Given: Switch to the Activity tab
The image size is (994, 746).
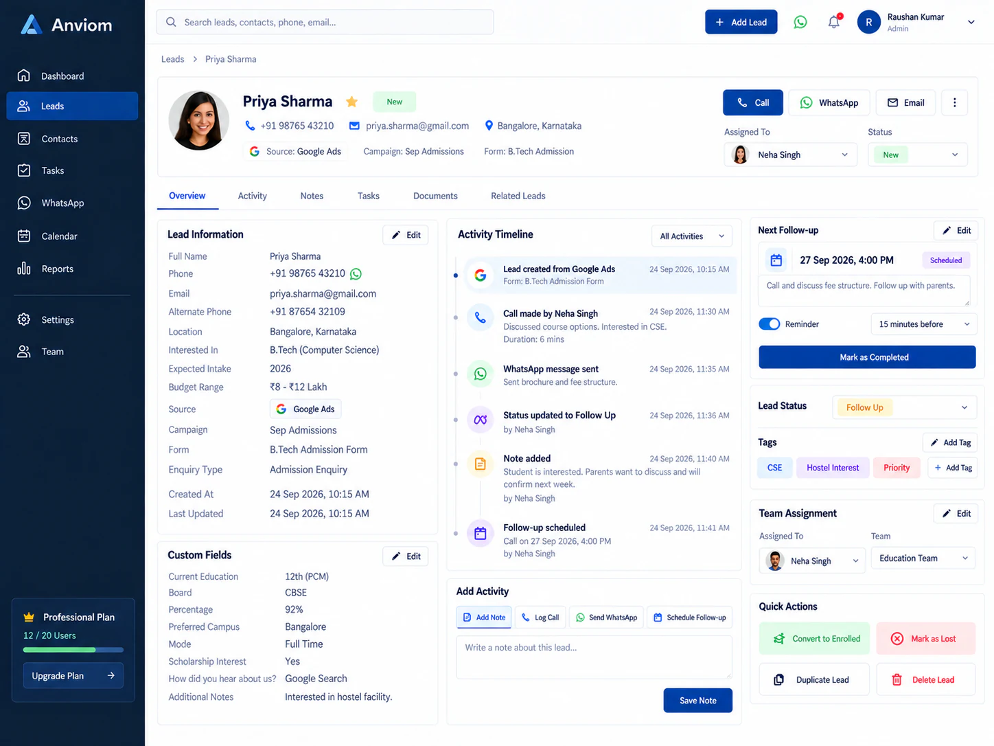Looking at the screenshot, I should tap(253, 196).
